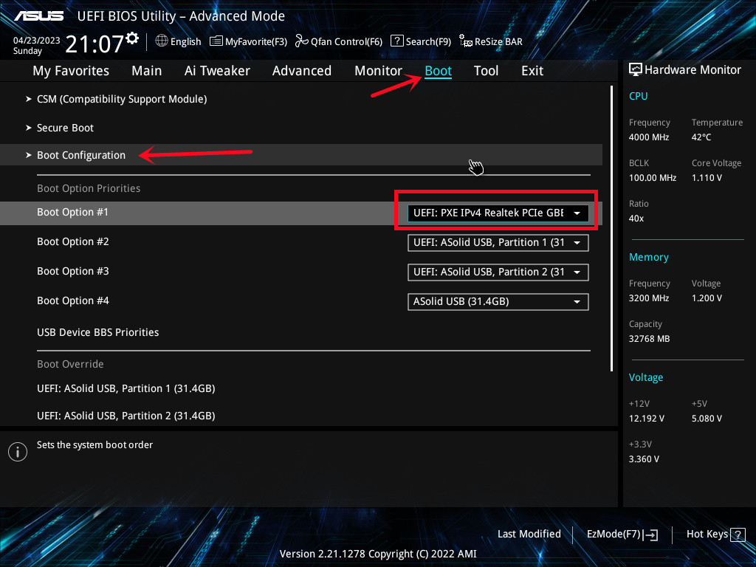Screen dimensions: 756x567
Task: Click the Ratio value 40x
Action: tap(636, 219)
